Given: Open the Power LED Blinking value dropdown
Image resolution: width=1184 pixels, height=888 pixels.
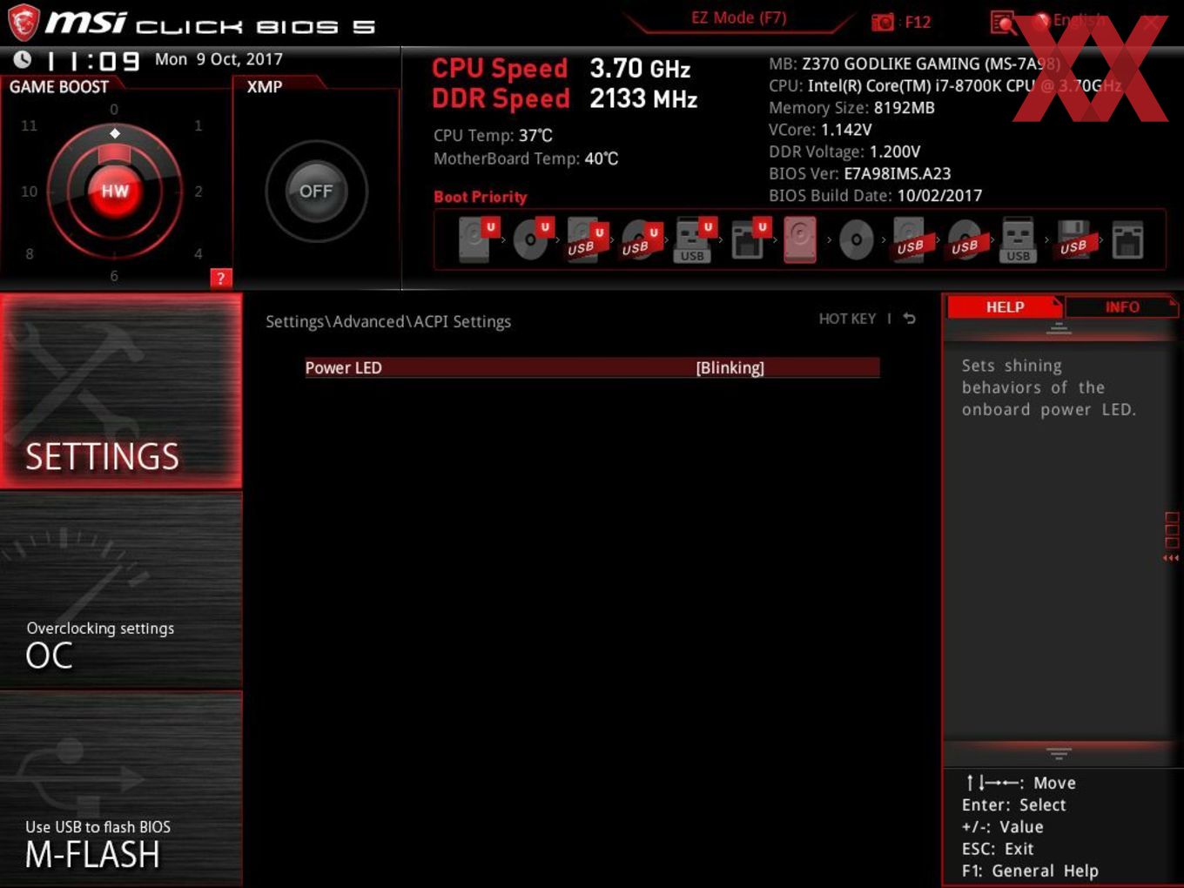Looking at the screenshot, I should point(730,367).
